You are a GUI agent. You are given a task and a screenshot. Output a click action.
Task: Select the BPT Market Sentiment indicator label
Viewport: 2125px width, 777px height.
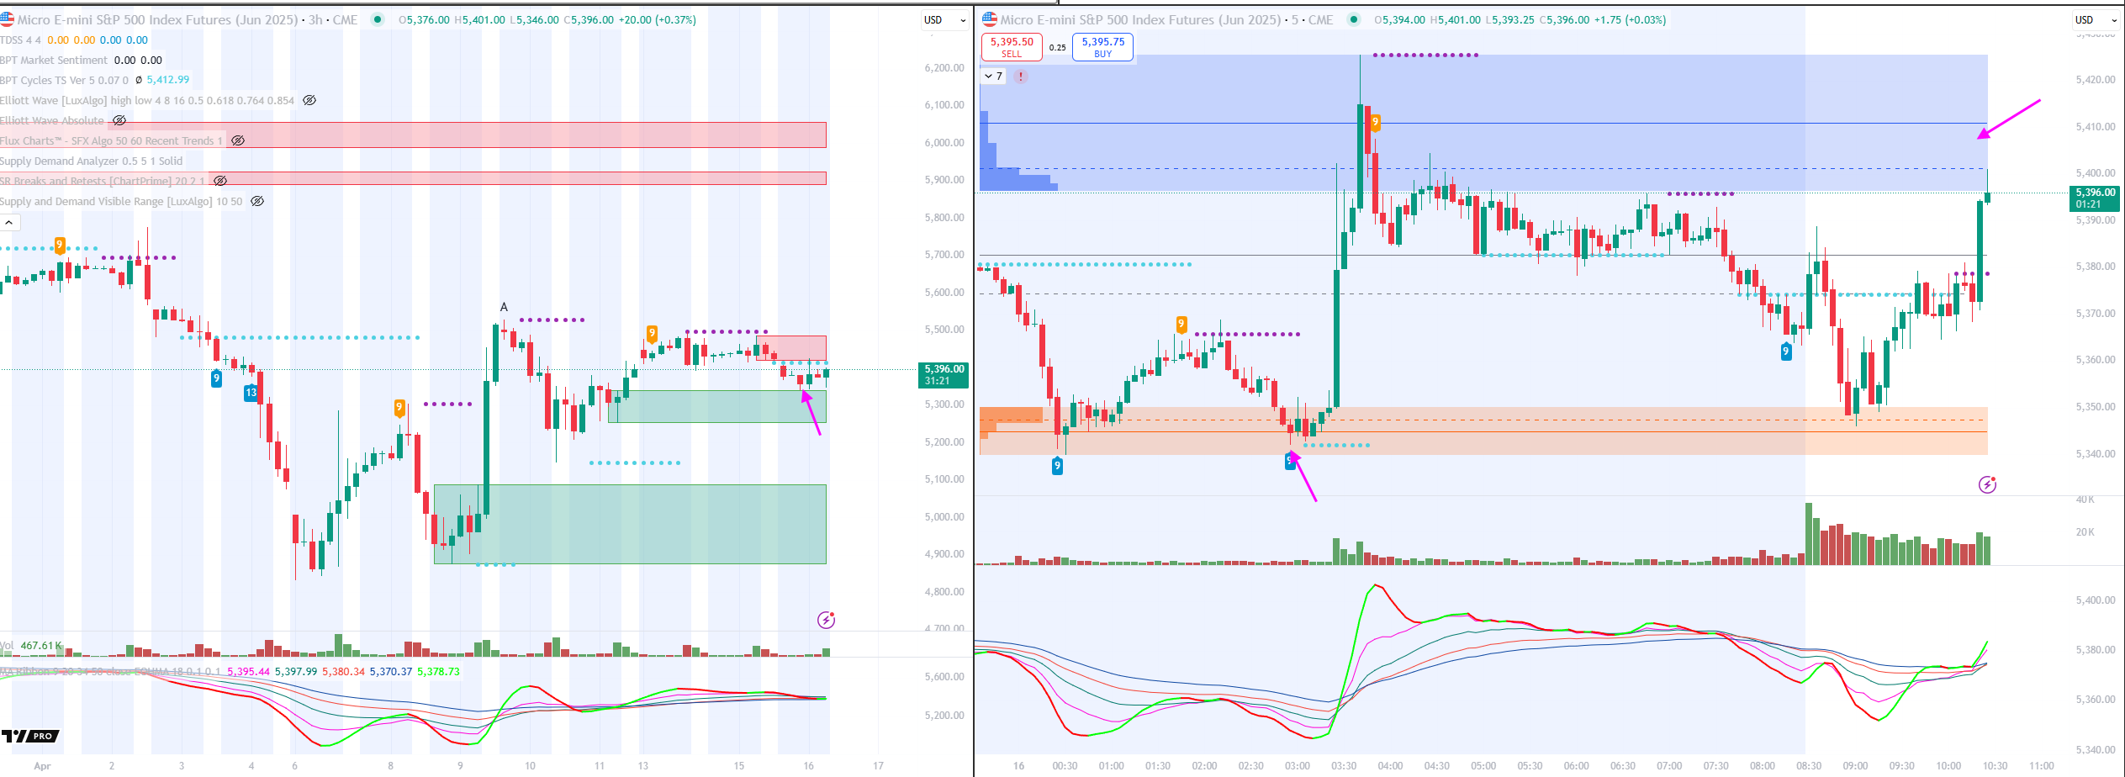coord(54,60)
